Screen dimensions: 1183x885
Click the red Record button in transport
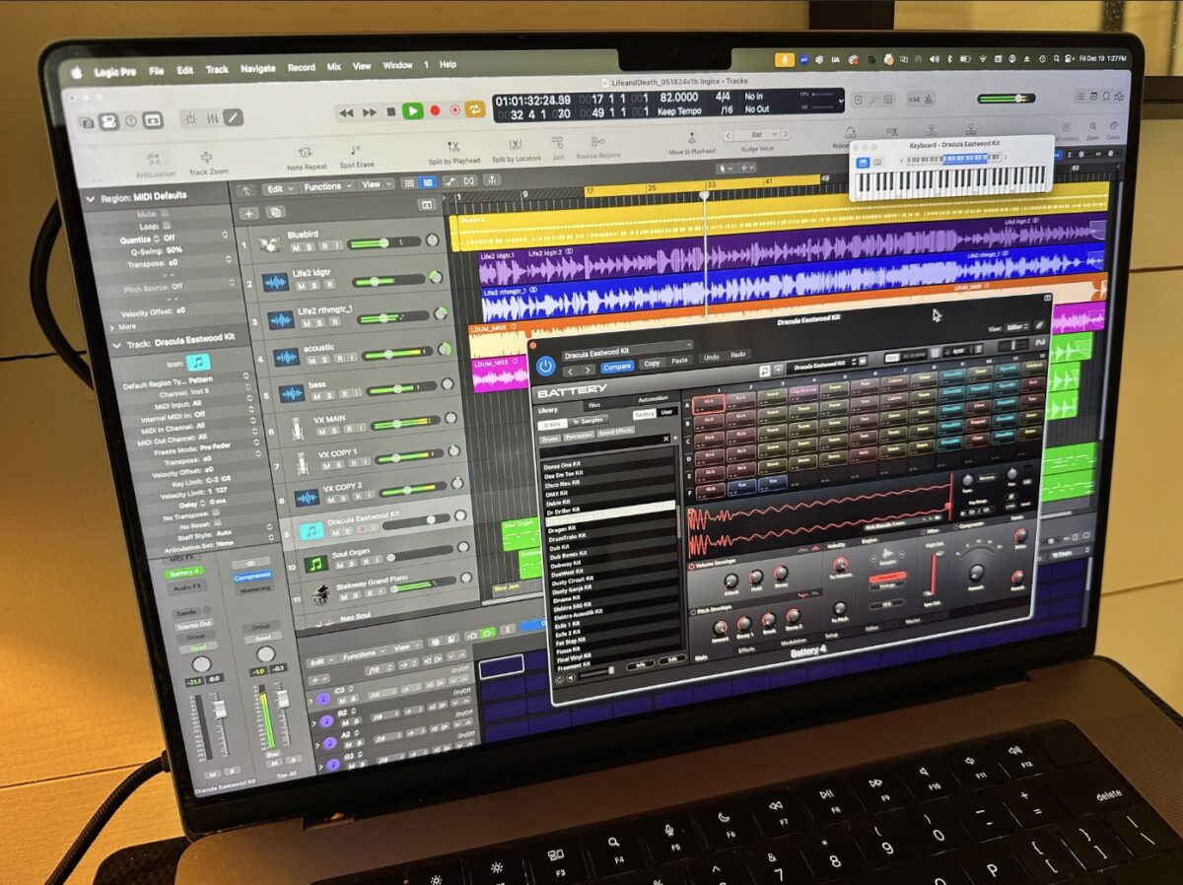pyautogui.click(x=435, y=110)
